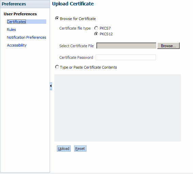This screenshot has width=193, height=174.
Task: Click the Reset button
Action: 80,149
